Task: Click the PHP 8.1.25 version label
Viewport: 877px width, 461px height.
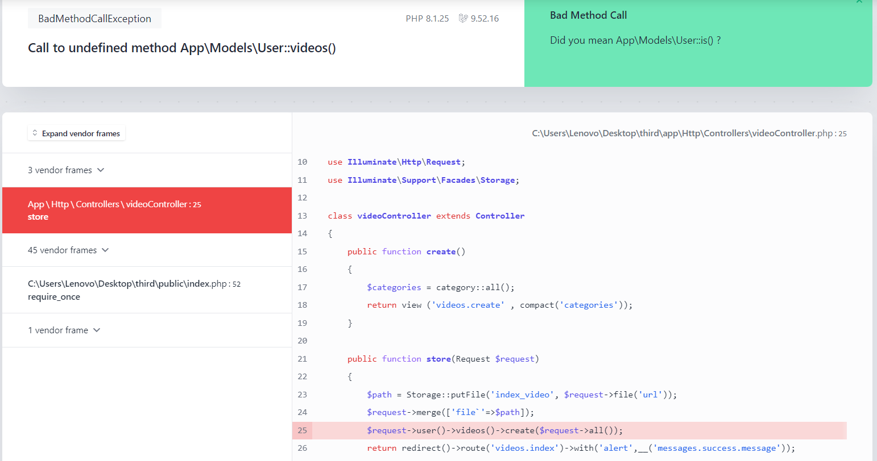Action: (427, 19)
